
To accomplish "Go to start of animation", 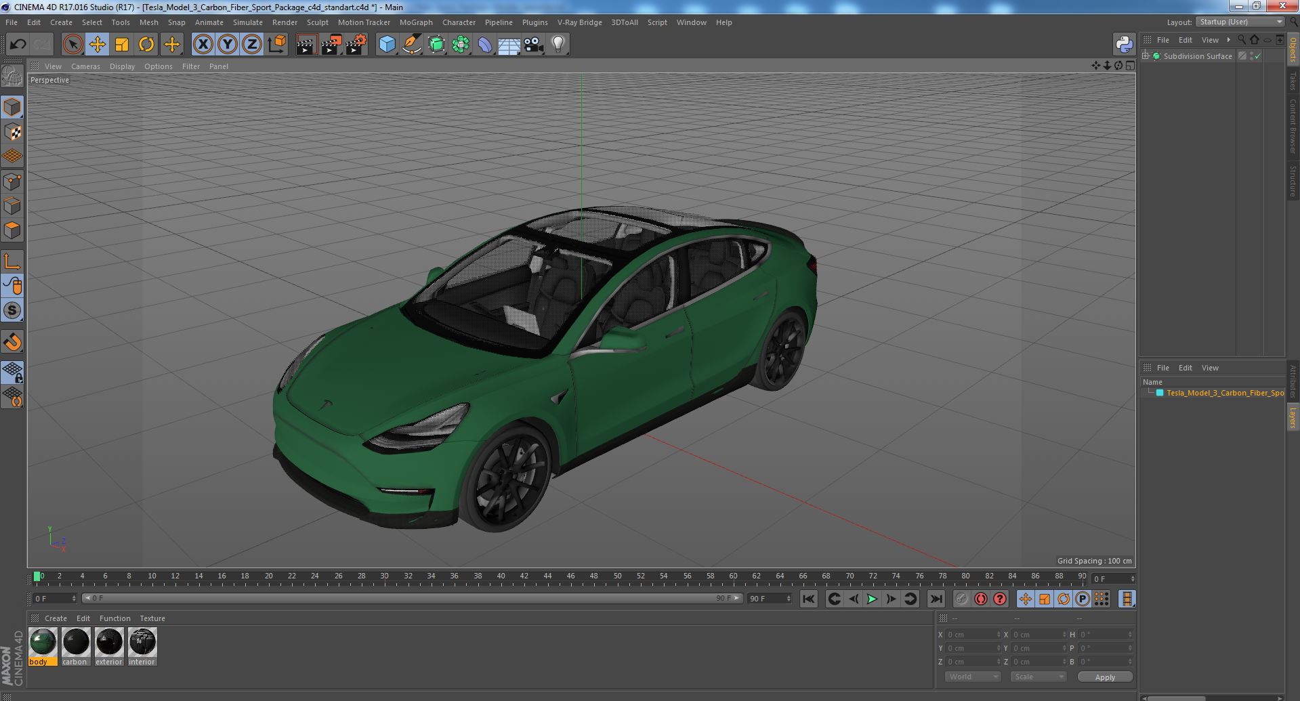I will pos(808,599).
